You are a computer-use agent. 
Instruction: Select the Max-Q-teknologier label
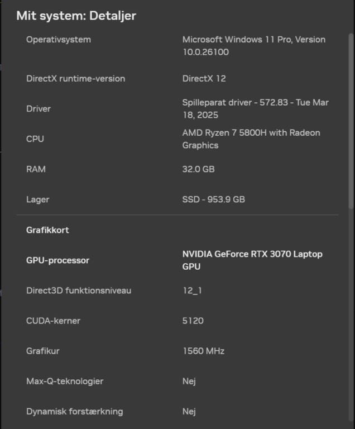(65, 381)
